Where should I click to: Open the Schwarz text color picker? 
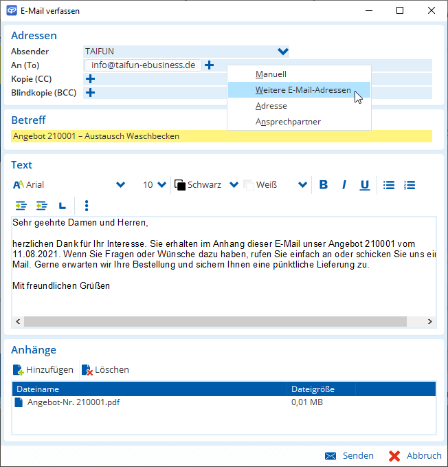pyautogui.click(x=233, y=185)
